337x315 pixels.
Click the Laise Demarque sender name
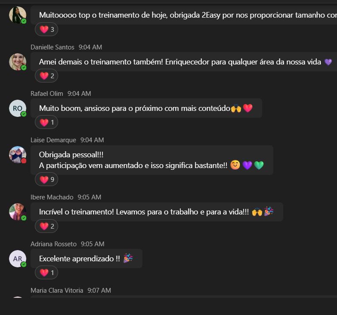[53, 140]
